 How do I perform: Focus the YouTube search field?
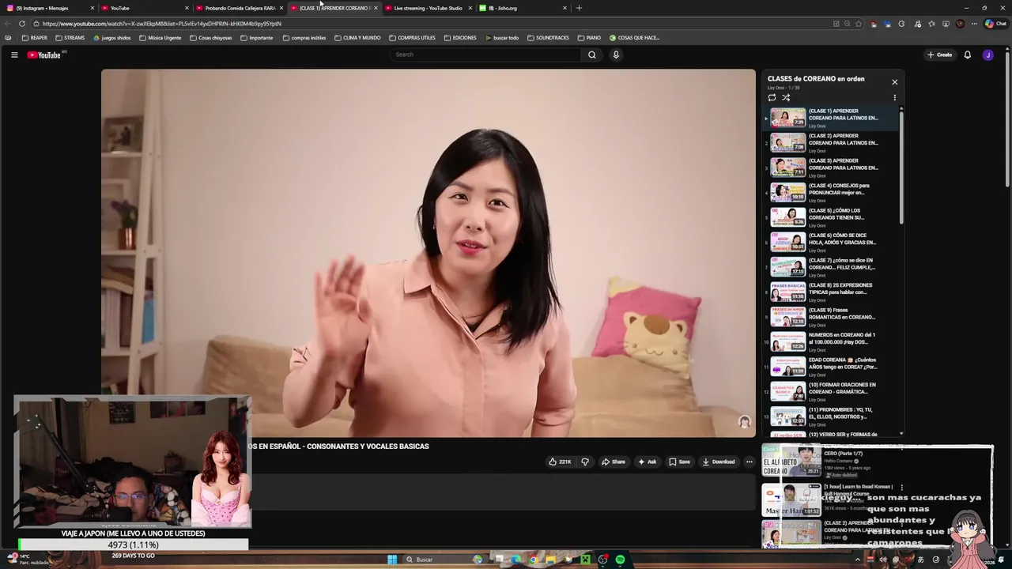pyautogui.click(x=486, y=55)
